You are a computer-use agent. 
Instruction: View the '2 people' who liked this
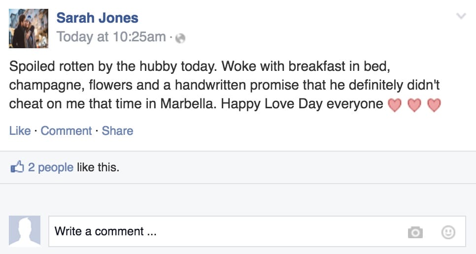(51, 167)
